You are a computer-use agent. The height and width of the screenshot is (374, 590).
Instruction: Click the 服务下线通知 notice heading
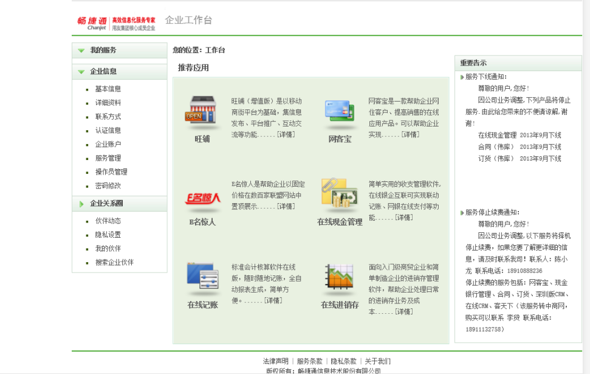[486, 77]
